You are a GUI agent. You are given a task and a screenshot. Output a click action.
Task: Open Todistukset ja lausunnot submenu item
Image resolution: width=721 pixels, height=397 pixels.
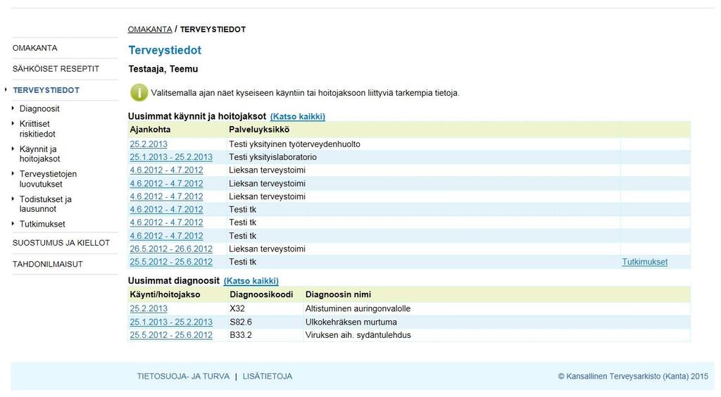point(46,204)
